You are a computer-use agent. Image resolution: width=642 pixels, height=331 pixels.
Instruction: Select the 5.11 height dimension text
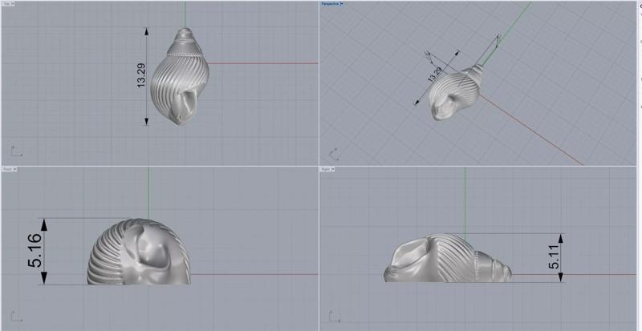pos(554,257)
